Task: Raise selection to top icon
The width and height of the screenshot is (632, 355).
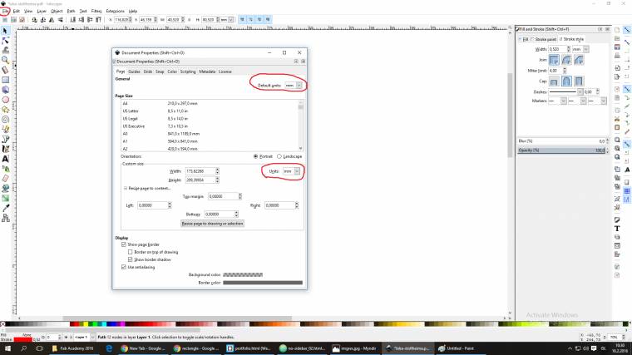Action: point(98,19)
